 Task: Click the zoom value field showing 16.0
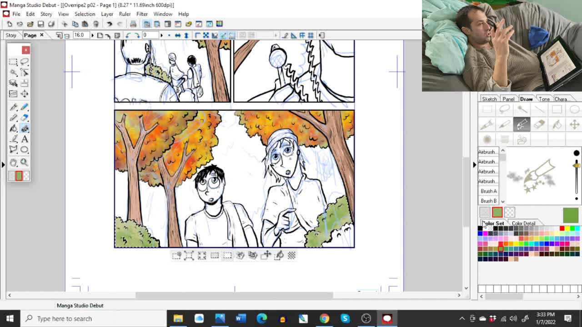(80, 35)
